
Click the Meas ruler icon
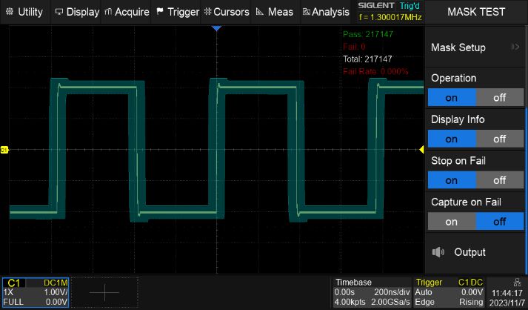[x=259, y=12]
